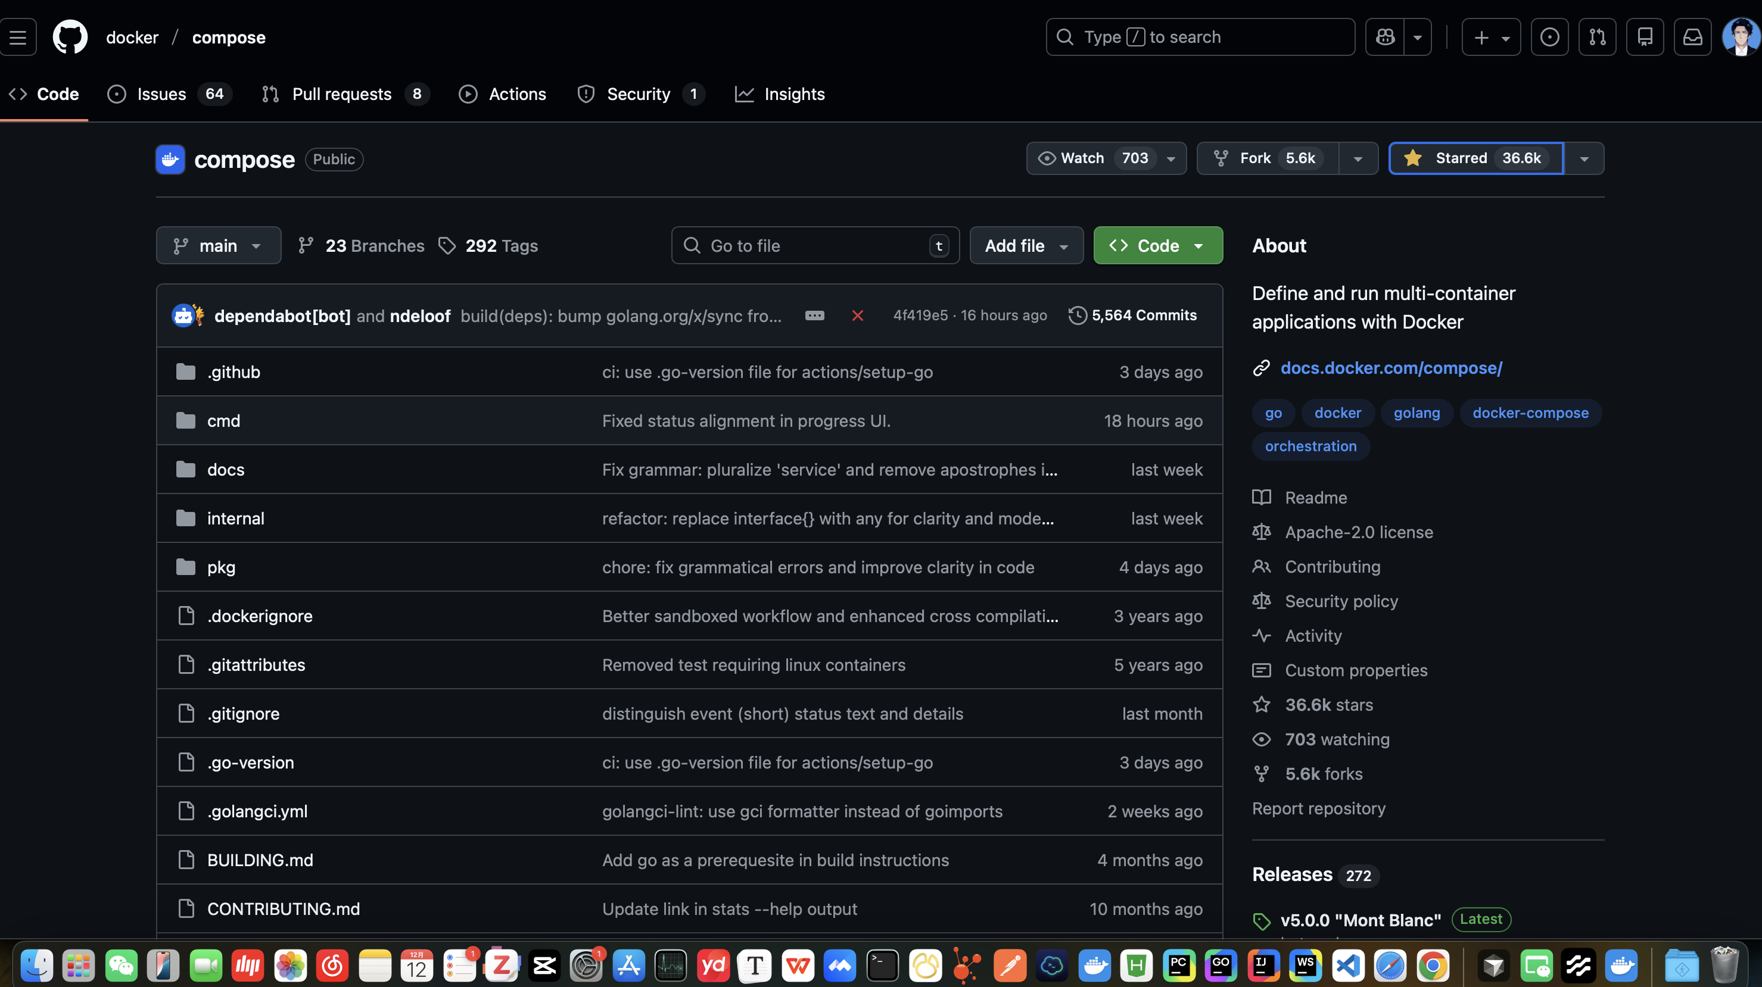Open the notifications inbox icon

coord(1692,37)
